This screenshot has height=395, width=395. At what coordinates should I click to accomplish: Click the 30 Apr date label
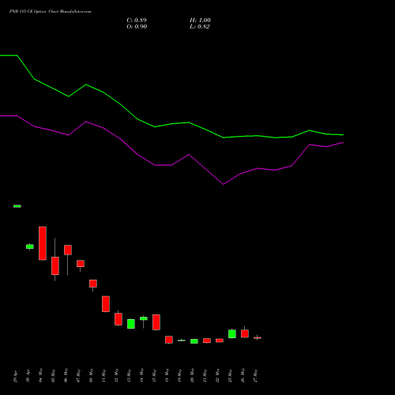pyautogui.click(x=28, y=377)
